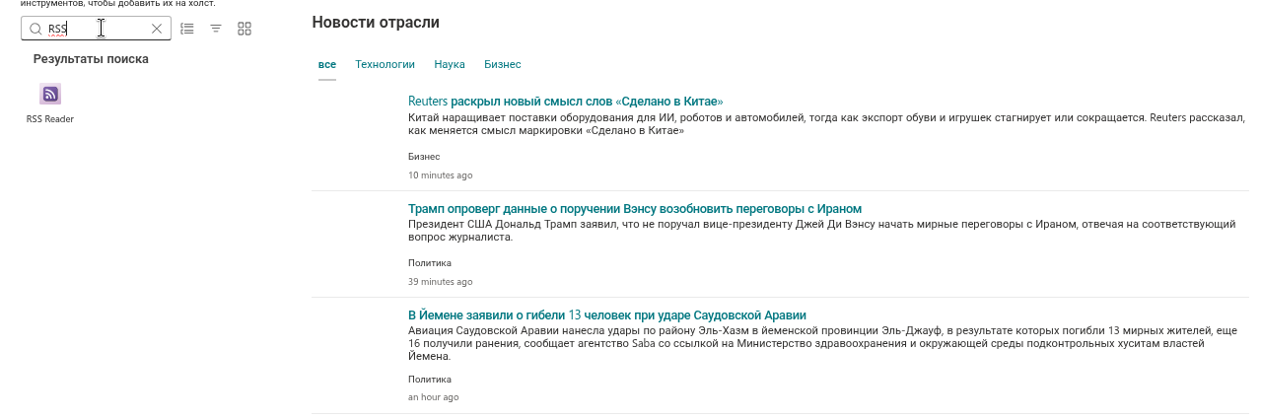Open the В Йемене заявили headline

tap(607, 315)
